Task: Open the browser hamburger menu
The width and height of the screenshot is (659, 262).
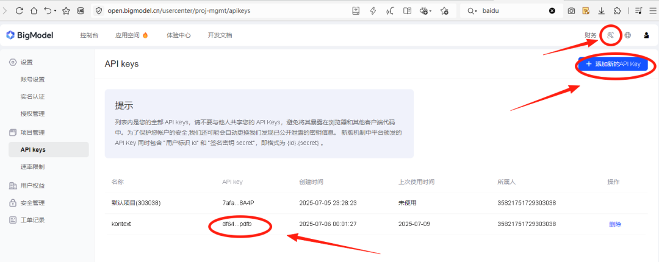Action: pos(652,11)
